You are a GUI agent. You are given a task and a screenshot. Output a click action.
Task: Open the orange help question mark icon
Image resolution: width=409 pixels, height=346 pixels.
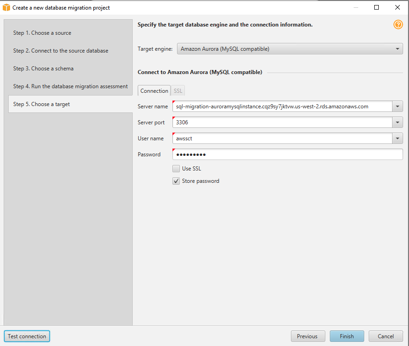[x=398, y=25]
